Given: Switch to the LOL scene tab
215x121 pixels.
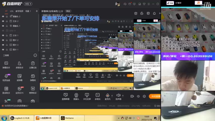Looking at the screenshot, I should click(x=12, y=11).
